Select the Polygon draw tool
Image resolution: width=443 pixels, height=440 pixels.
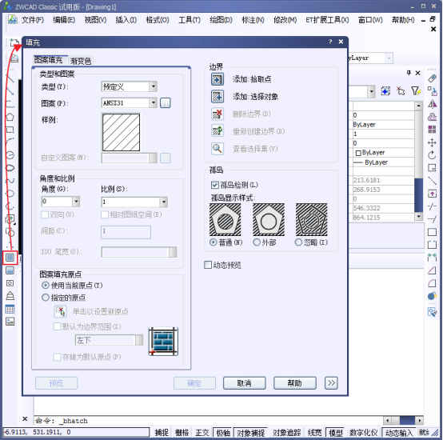10,118
